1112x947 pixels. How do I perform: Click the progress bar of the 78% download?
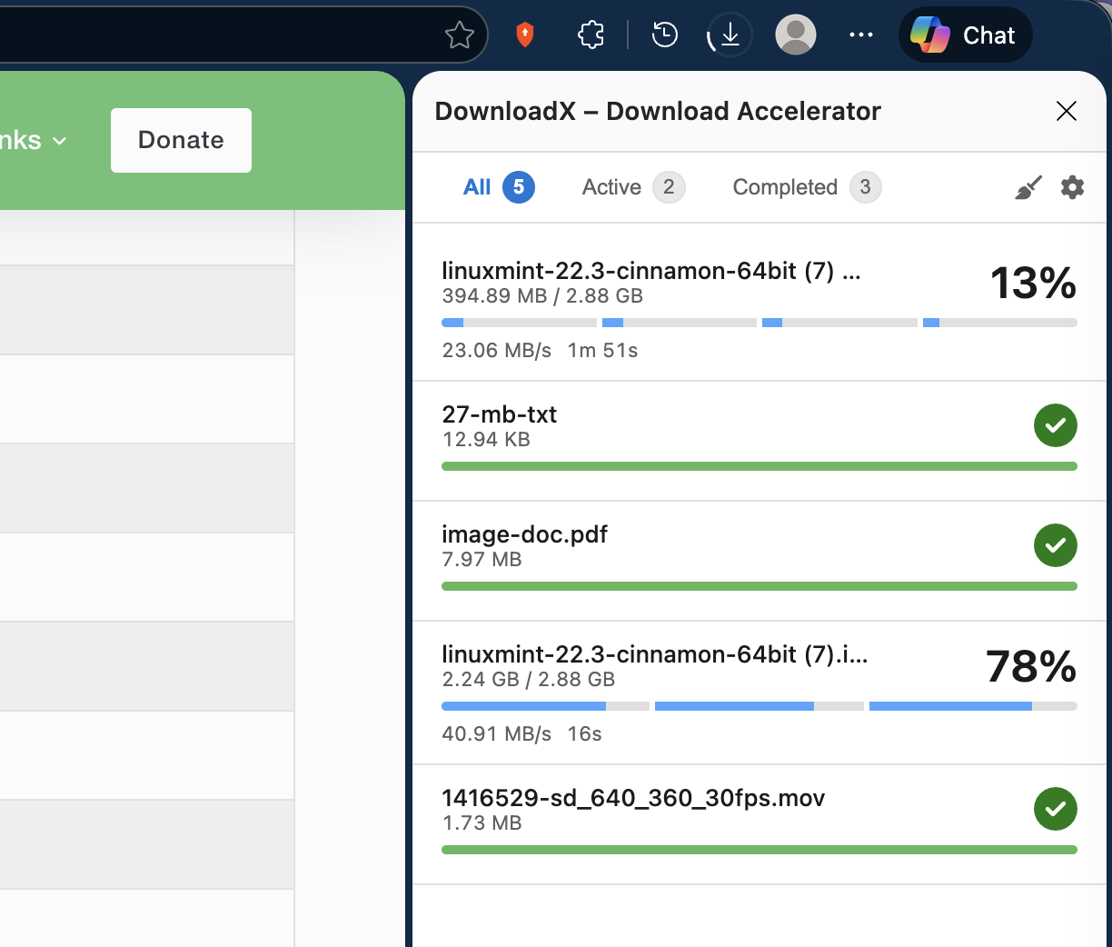[x=759, y=706]
